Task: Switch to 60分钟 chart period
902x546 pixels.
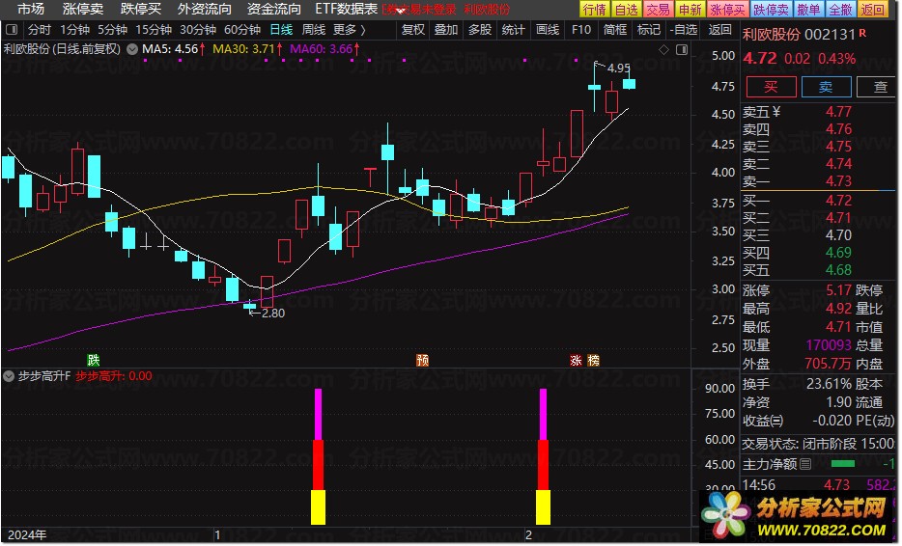Action: click(242, 29)
